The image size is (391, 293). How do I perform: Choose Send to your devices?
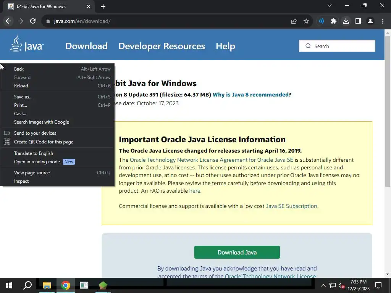[57, 133]
